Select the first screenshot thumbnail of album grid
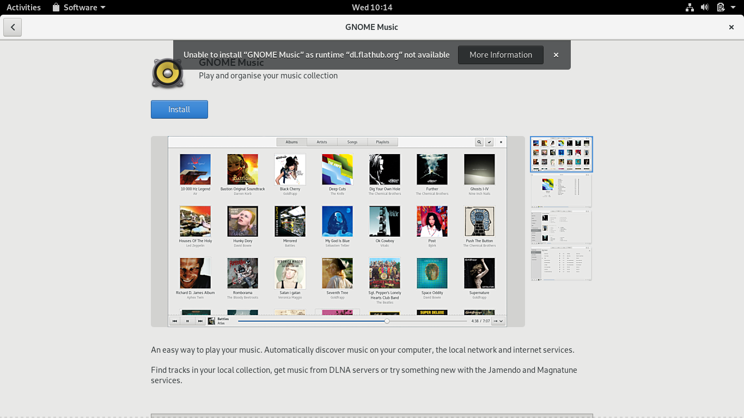The width and height of the screenshot is (744, 418). [x=562, y=154]
